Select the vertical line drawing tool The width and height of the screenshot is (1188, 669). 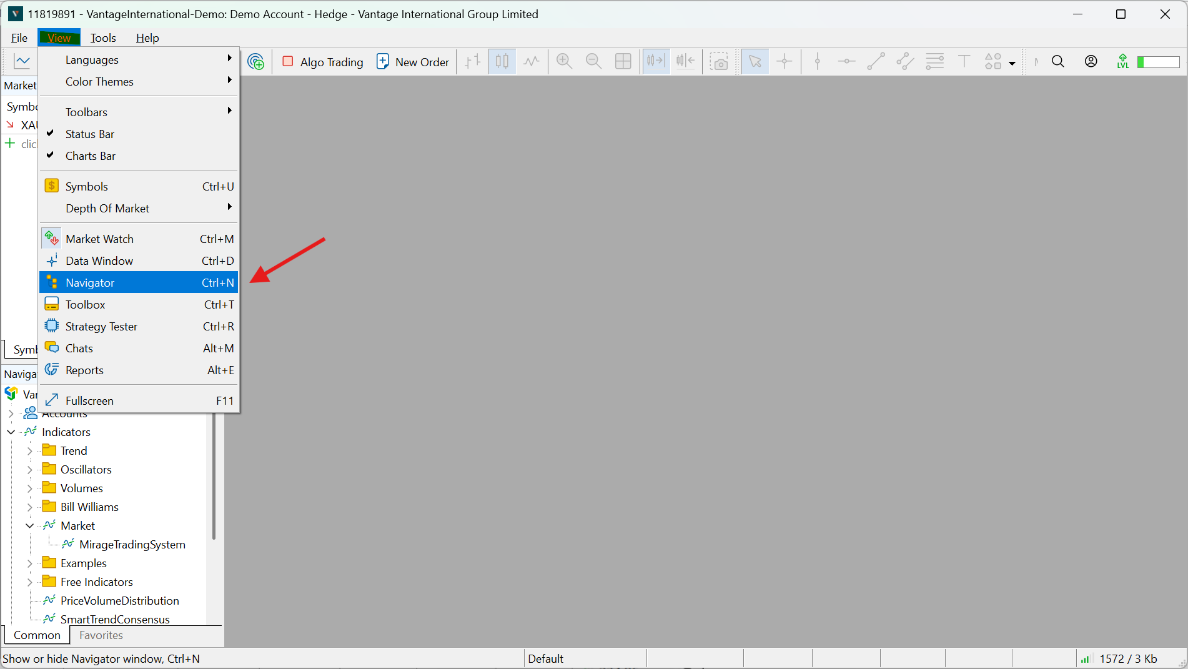818,61
